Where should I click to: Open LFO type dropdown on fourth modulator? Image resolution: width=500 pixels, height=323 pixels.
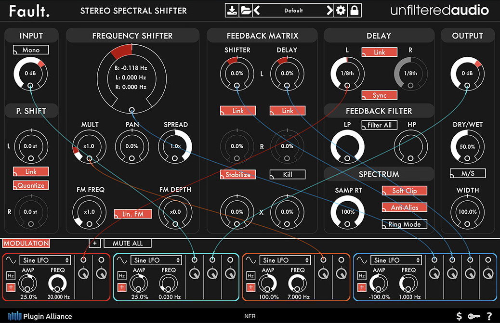coord(396,260)
